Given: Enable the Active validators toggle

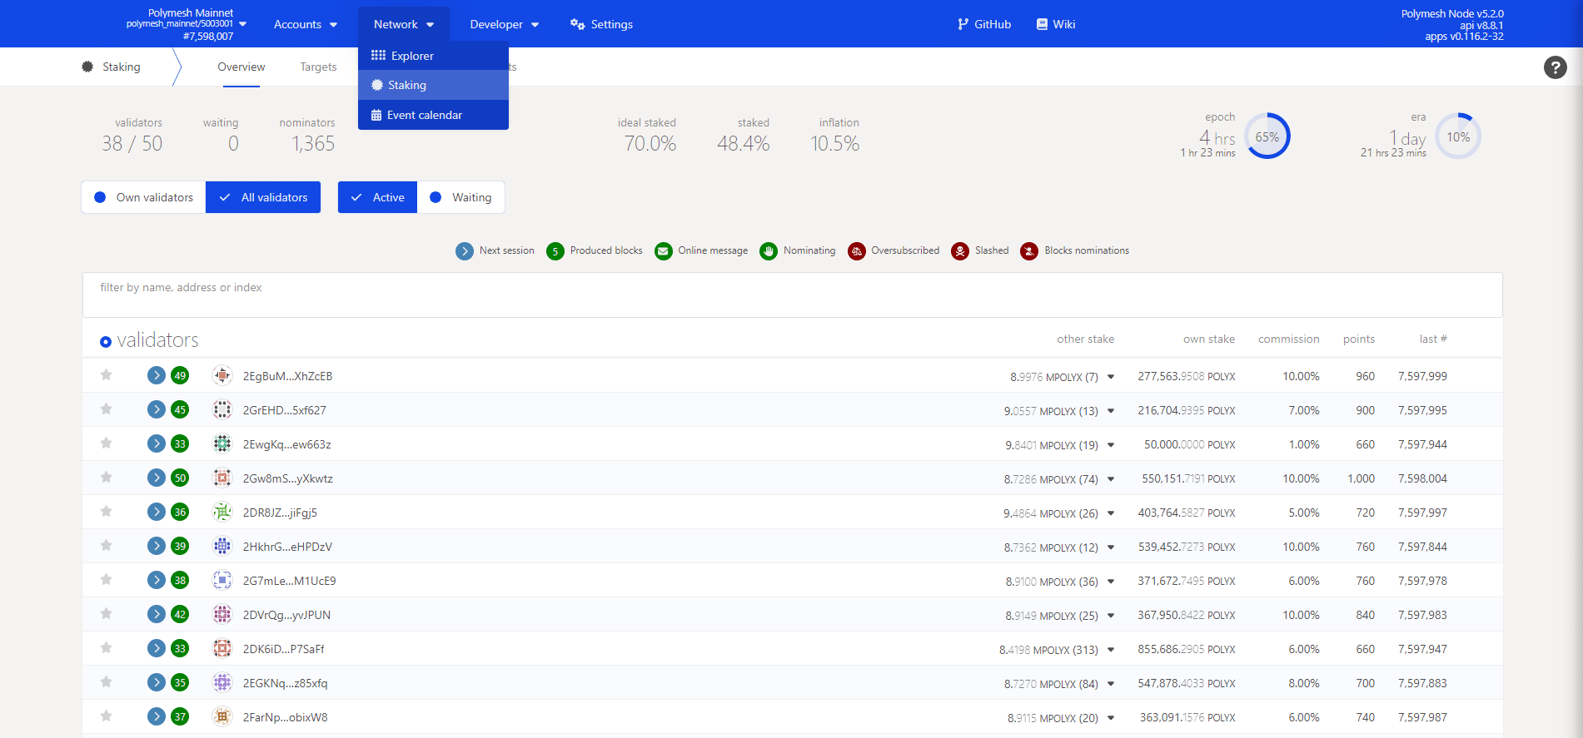Looking at the screenshot, I should [x=377, y=197].
